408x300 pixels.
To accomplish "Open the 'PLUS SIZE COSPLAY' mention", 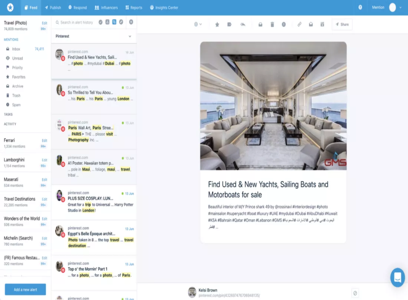I will (x=94, y=202).
